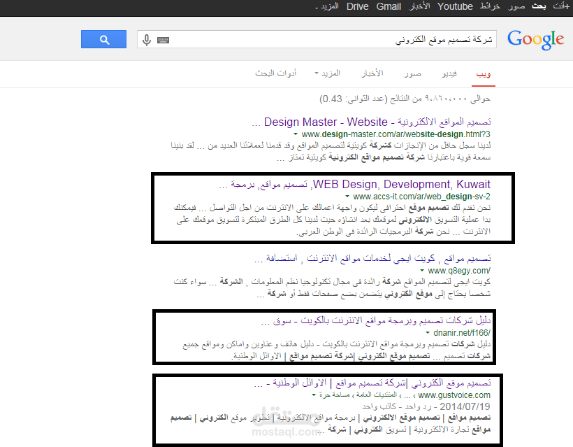Open Youtube from the top bar
573x447 pixels.
(x=455, y=6)
